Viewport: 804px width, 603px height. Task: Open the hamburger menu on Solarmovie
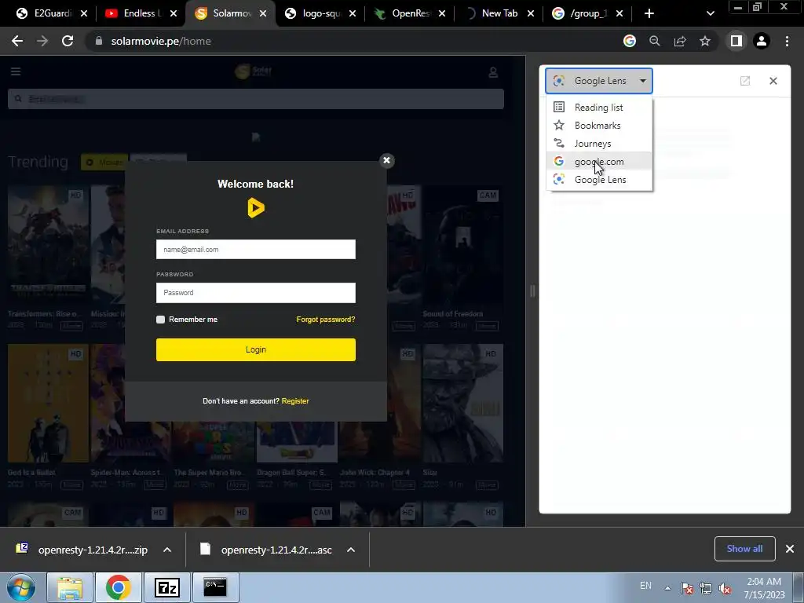(x=16, y=71)
